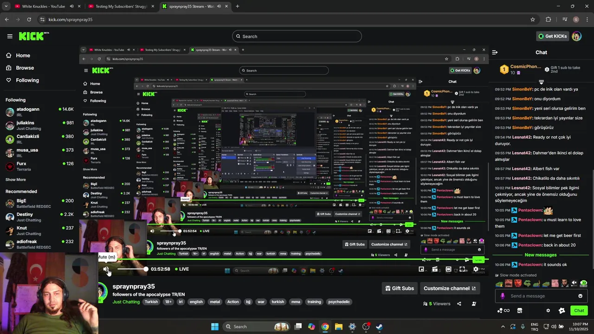This screenshot has width=594, height=334.
Task: Open player settings gear
Action: (x=476, y=269)
